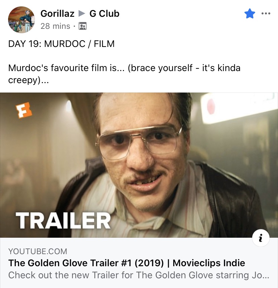Open the three-dot post options menu
This screenshot has height=288, width=278.
[x=266, y=13]
